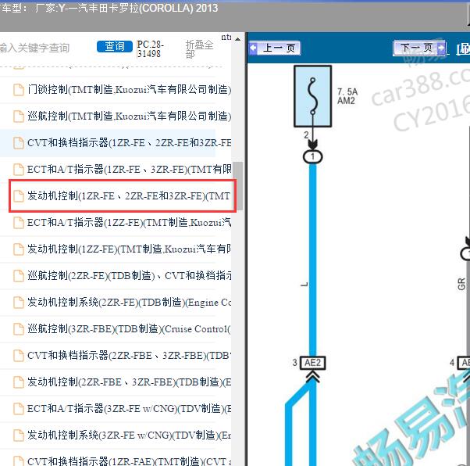The image size is (470, 466).
Task: Open ECT和A/T指示器(3ZR-FE w/CNG) entry
Action: [x=129, y=409]
